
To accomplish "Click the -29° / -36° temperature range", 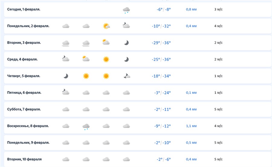I will click(x=161, y=43).
